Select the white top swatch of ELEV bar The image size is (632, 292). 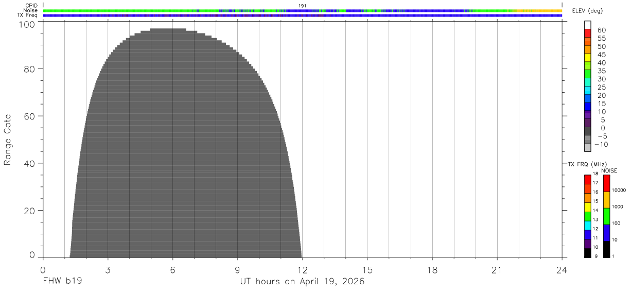[588, 25]
